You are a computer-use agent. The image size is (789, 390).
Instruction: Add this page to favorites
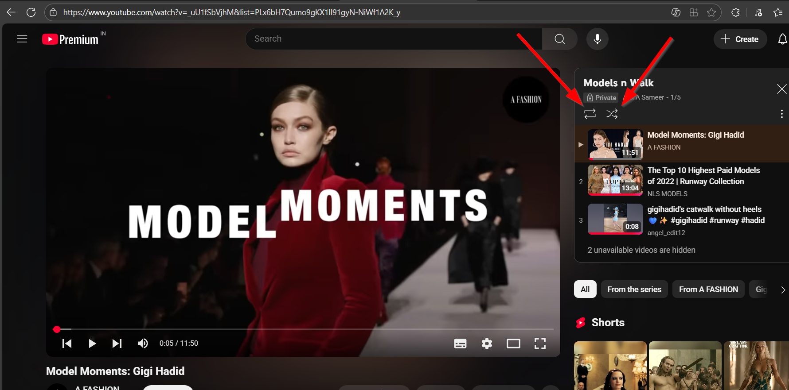coord(711,12)
